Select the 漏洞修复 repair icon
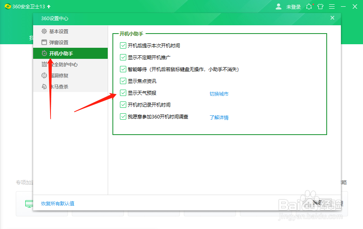Image resolution: width=363 pixels, height=229 pixels. [x=43, y=75]
